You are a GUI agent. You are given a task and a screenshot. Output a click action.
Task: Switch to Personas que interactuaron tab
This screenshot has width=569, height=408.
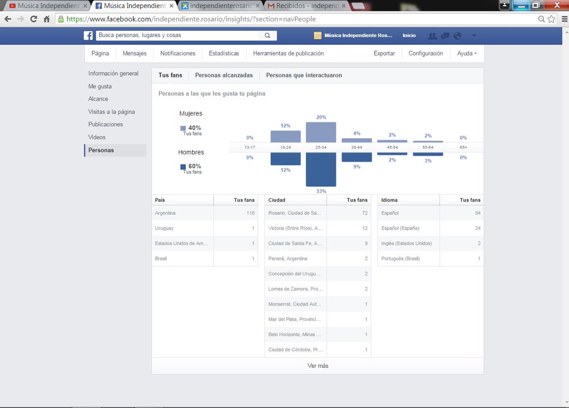[304, 75]
